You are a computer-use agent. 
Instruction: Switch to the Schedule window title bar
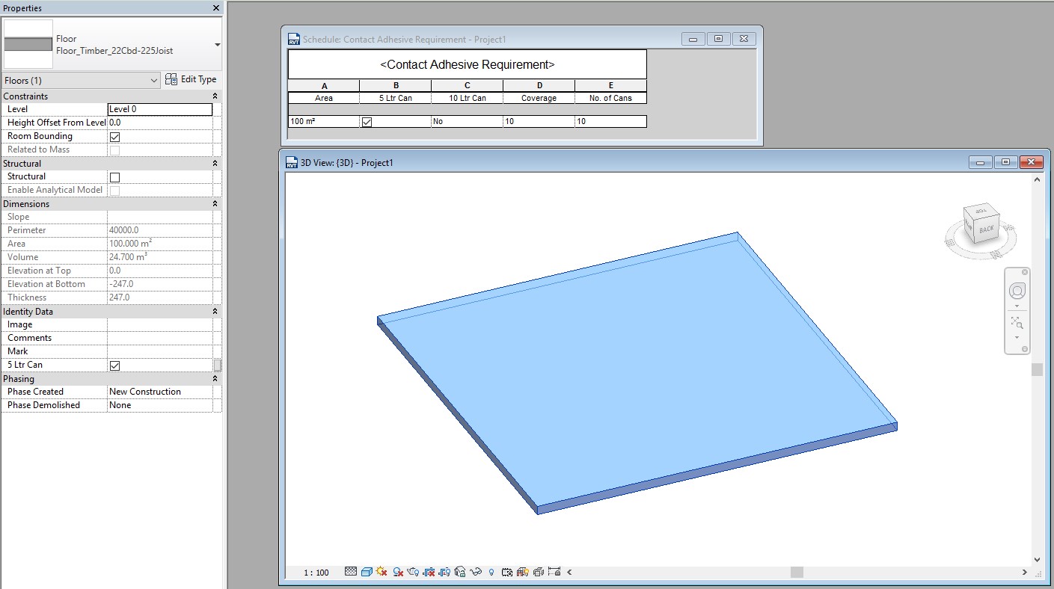click(x=486, y=38)
